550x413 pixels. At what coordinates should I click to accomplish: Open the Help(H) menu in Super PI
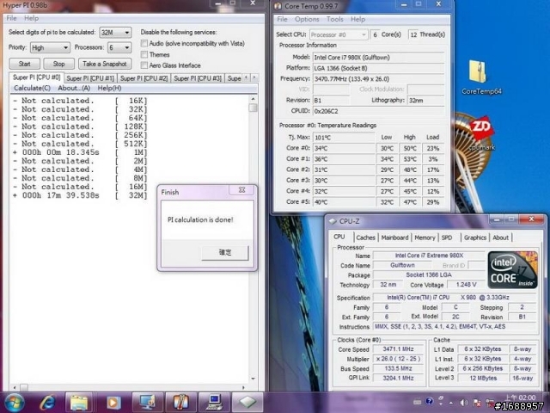coord(109,88)
